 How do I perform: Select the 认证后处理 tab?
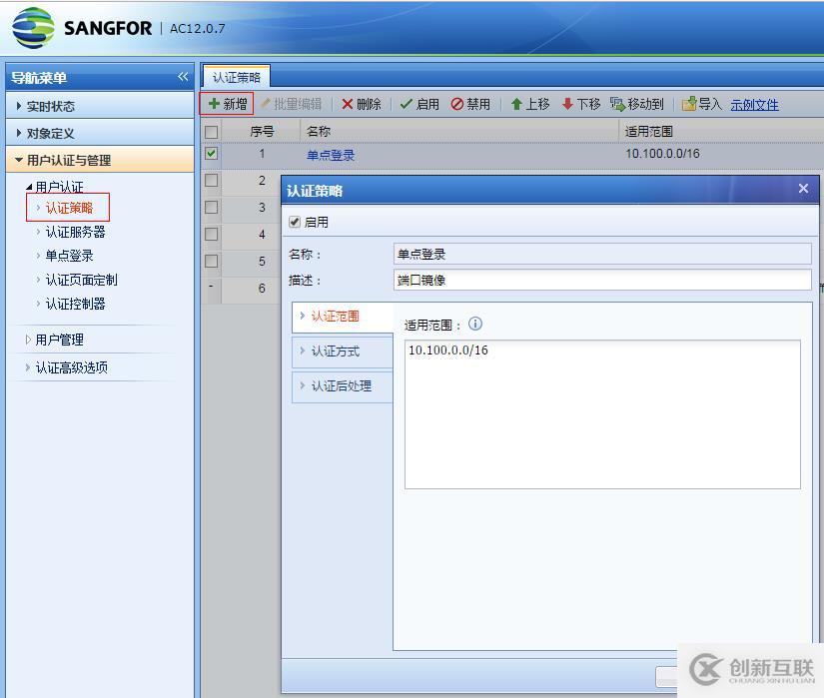[x=340, y=386]
